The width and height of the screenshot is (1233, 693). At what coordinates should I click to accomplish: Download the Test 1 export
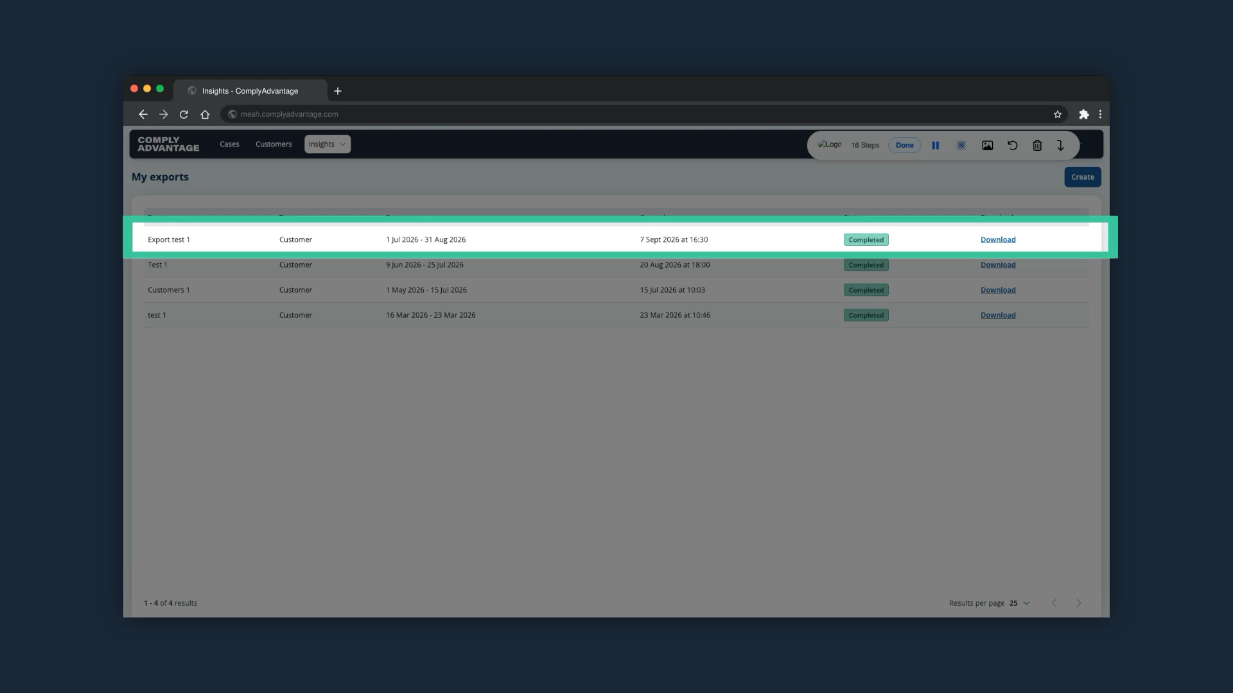(998, 264)
